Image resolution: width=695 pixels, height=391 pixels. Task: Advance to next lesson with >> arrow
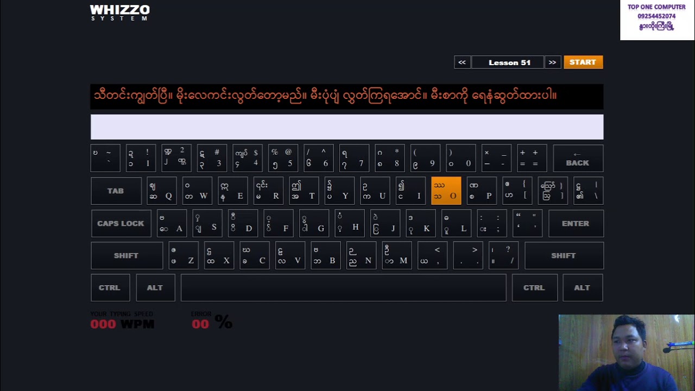click(552, 62)
